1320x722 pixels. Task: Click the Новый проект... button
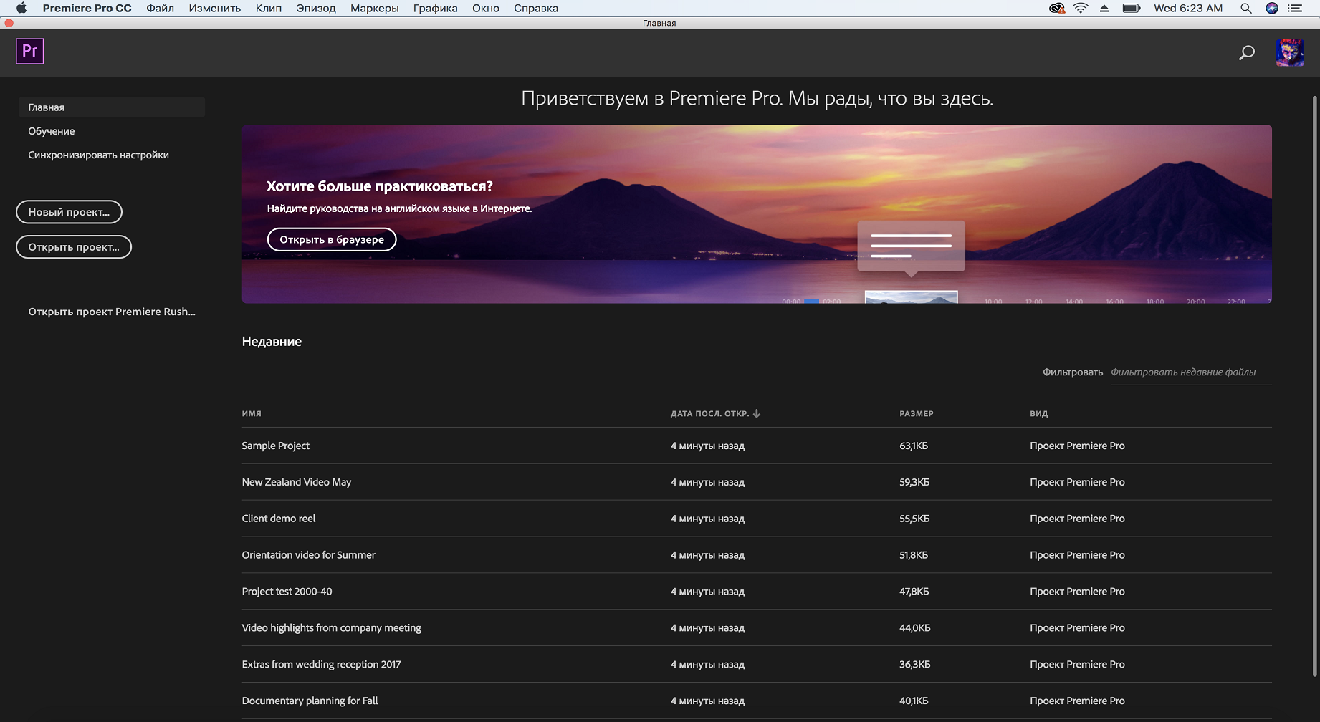pos(69,212)
